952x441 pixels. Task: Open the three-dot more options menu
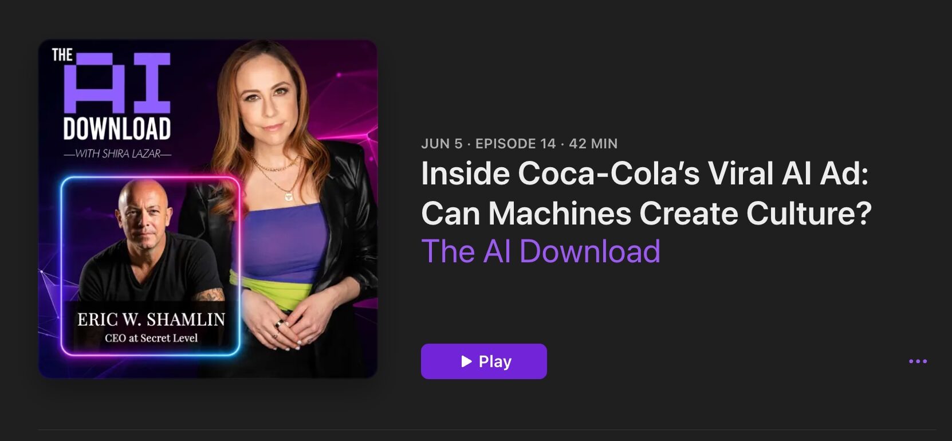[x=918, y=361]
